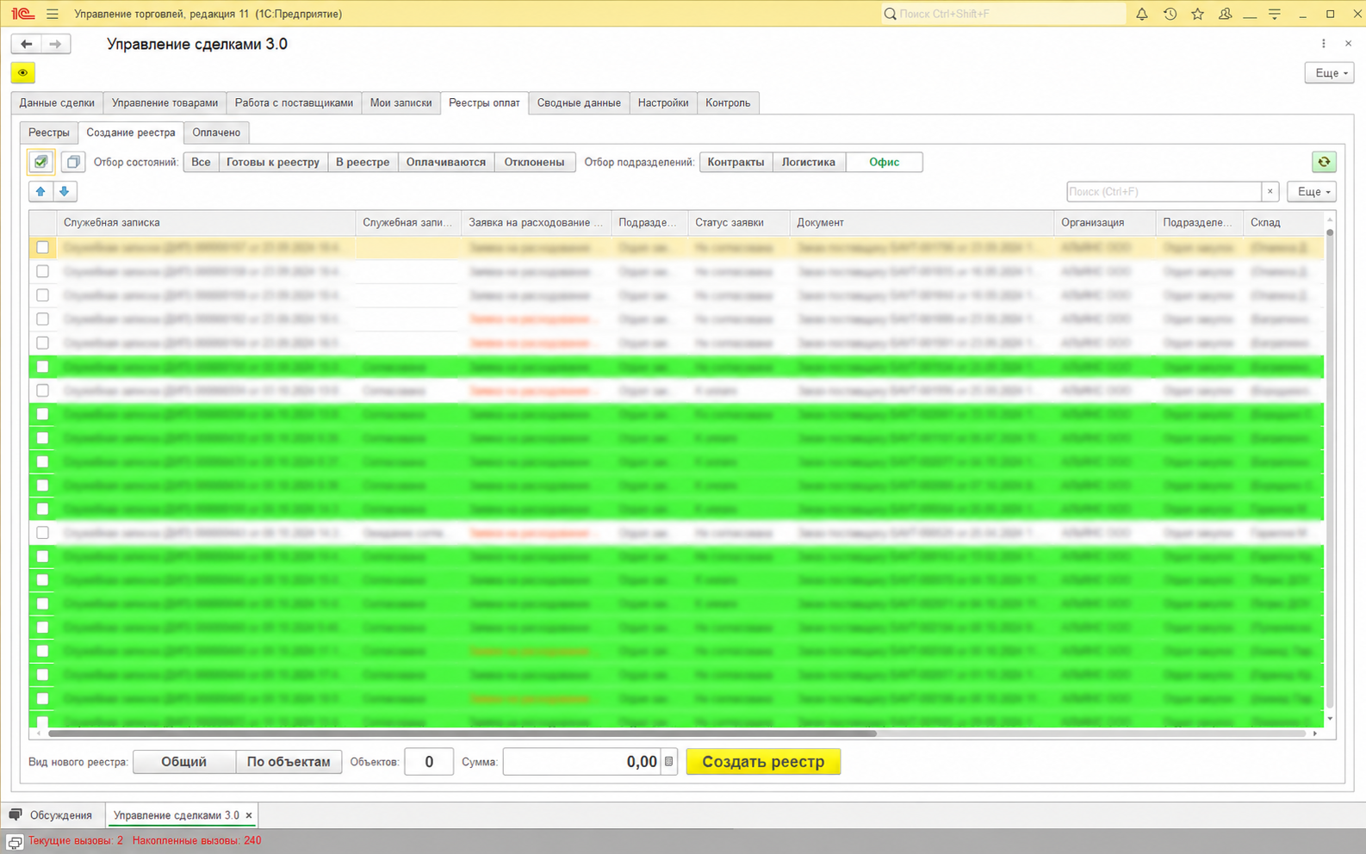Viewport: 1366px width, 854px height.
Task: Open the Оплачено subtab
Action: (x=216, y=133)
